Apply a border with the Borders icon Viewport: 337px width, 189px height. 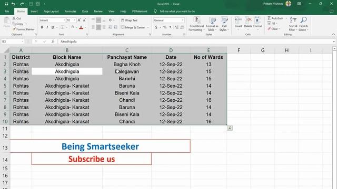[62, 27]
